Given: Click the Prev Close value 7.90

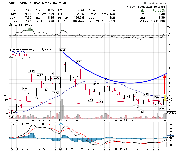Looking at the screenshot, I should click(28, 21).
